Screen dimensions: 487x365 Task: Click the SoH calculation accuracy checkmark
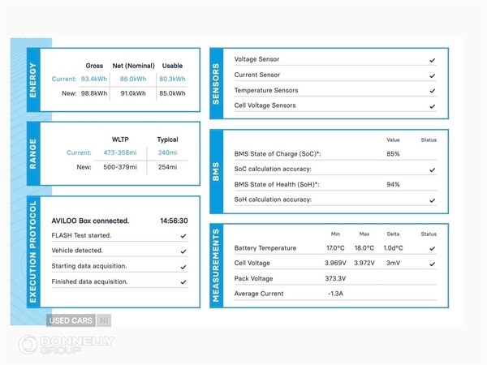click(x=432, y=200)
